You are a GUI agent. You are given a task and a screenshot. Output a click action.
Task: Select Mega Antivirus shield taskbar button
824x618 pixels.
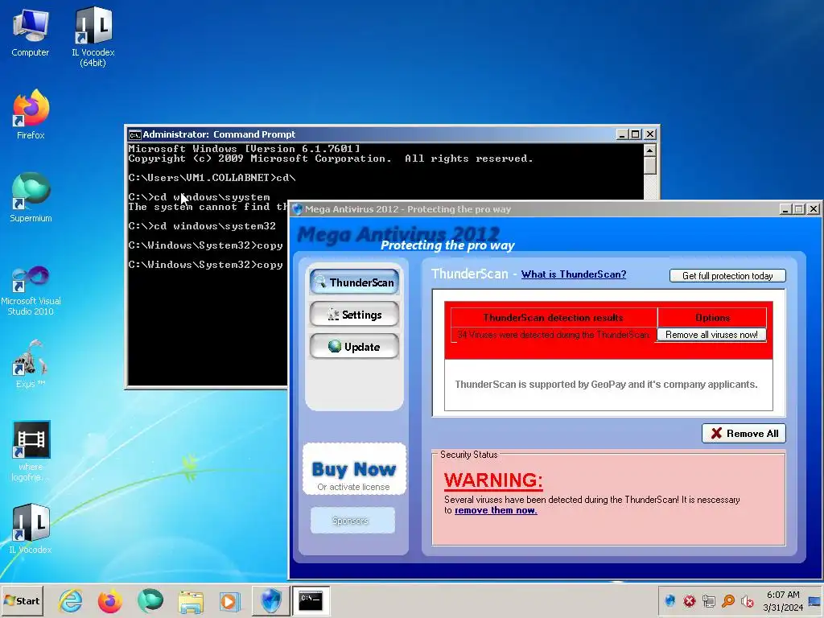pyautogui.click(x=270, y=600)
